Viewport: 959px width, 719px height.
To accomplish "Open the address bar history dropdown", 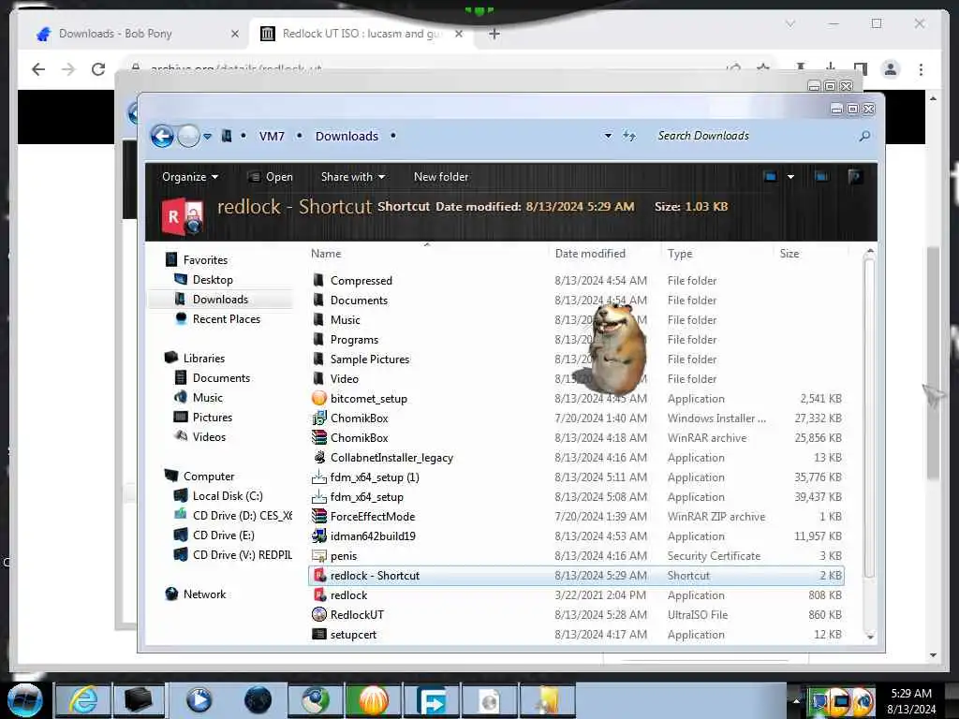I will (608, 136).
